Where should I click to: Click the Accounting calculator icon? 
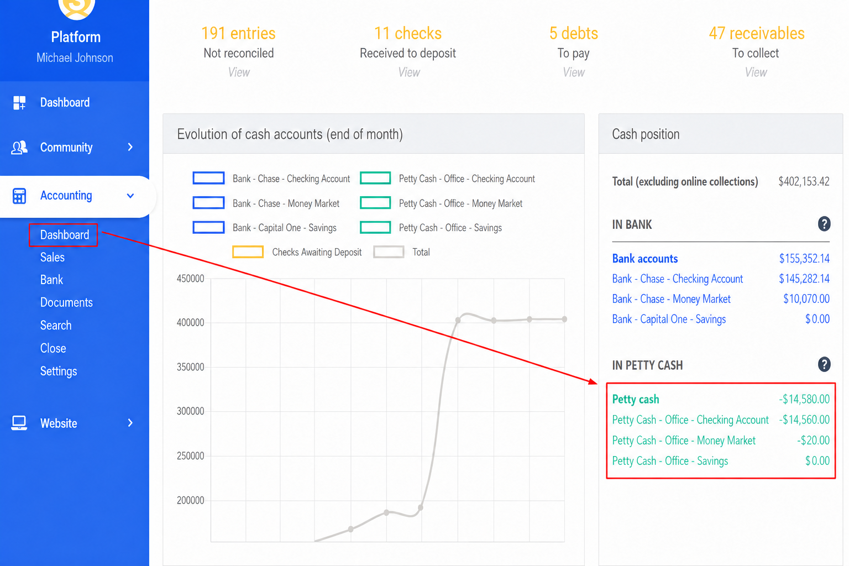(x=19, y=196)
